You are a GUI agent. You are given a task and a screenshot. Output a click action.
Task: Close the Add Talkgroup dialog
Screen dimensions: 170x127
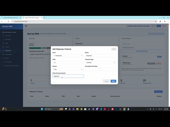114,49
